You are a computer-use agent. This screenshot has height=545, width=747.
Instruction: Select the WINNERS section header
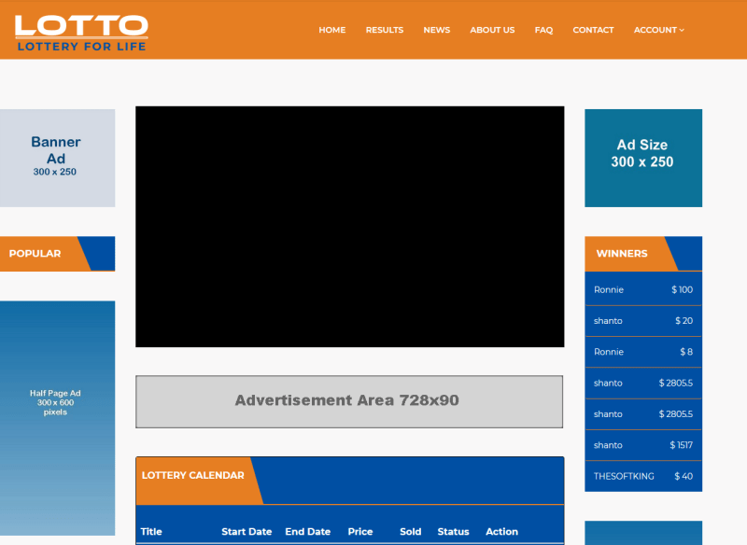tap(622, 254)
